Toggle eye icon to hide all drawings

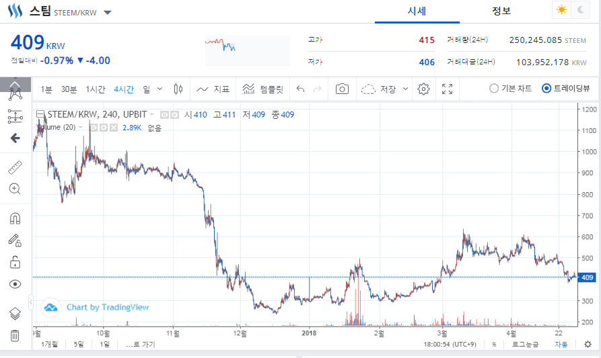(15, 284)
